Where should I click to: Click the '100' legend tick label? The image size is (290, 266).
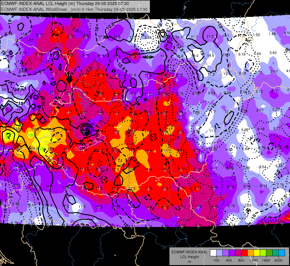tap(216, 260)
